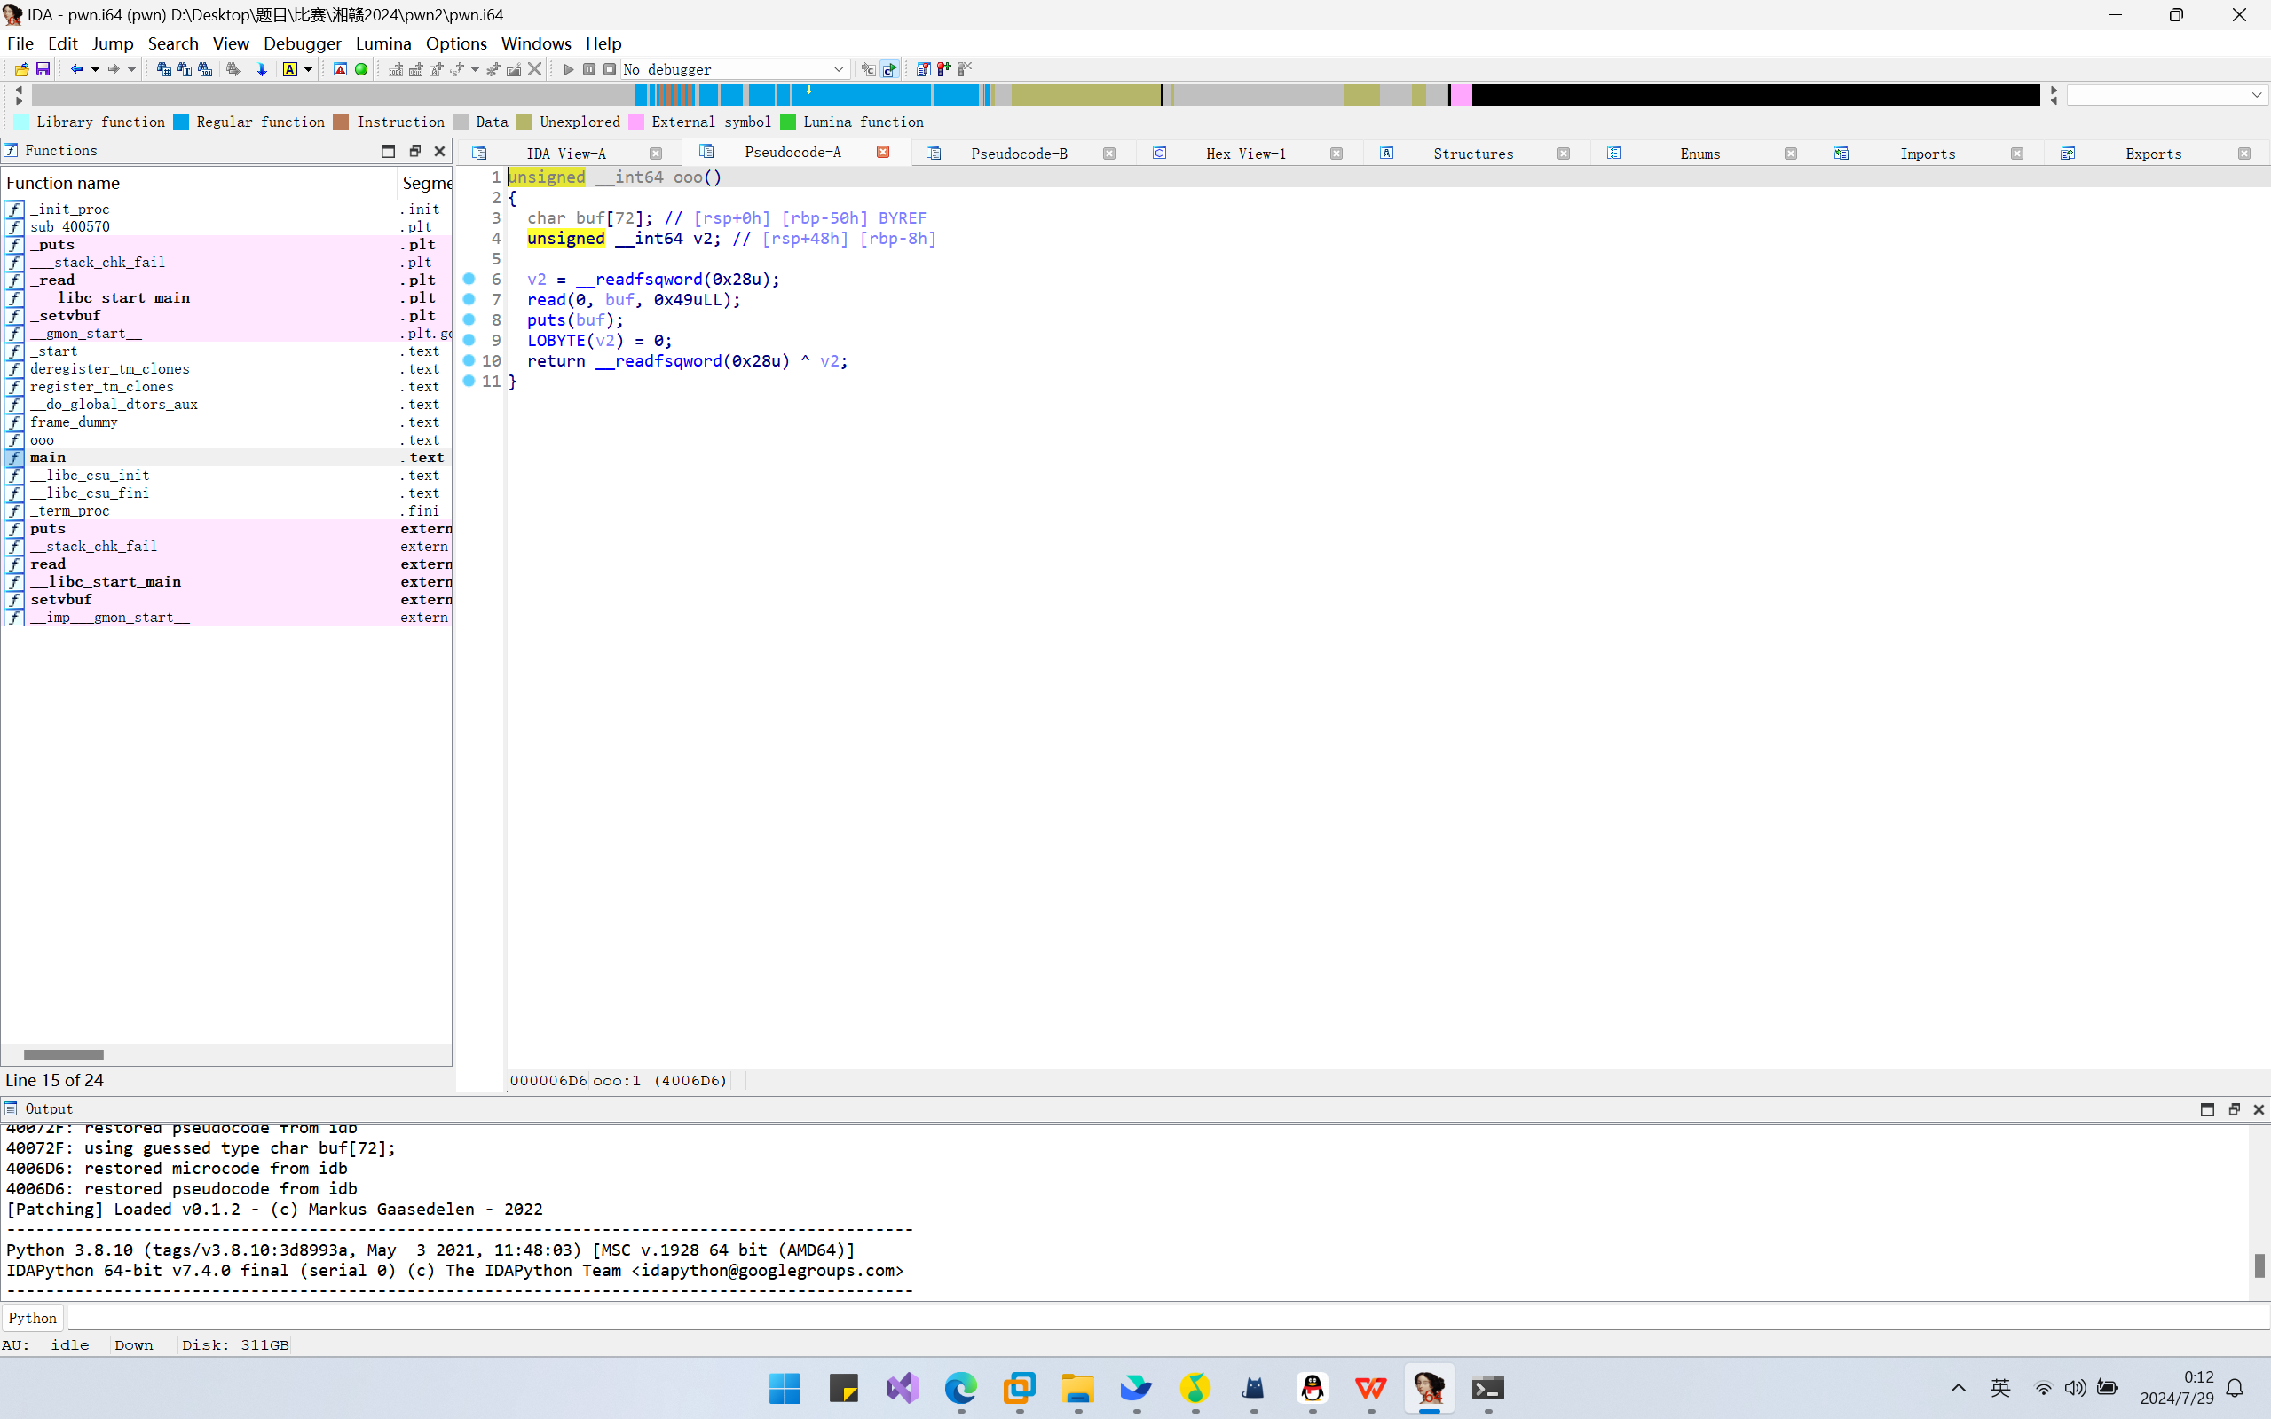Switch to the IDA View-A tab
The image size is (2271, 1419).
coord(566,154)
